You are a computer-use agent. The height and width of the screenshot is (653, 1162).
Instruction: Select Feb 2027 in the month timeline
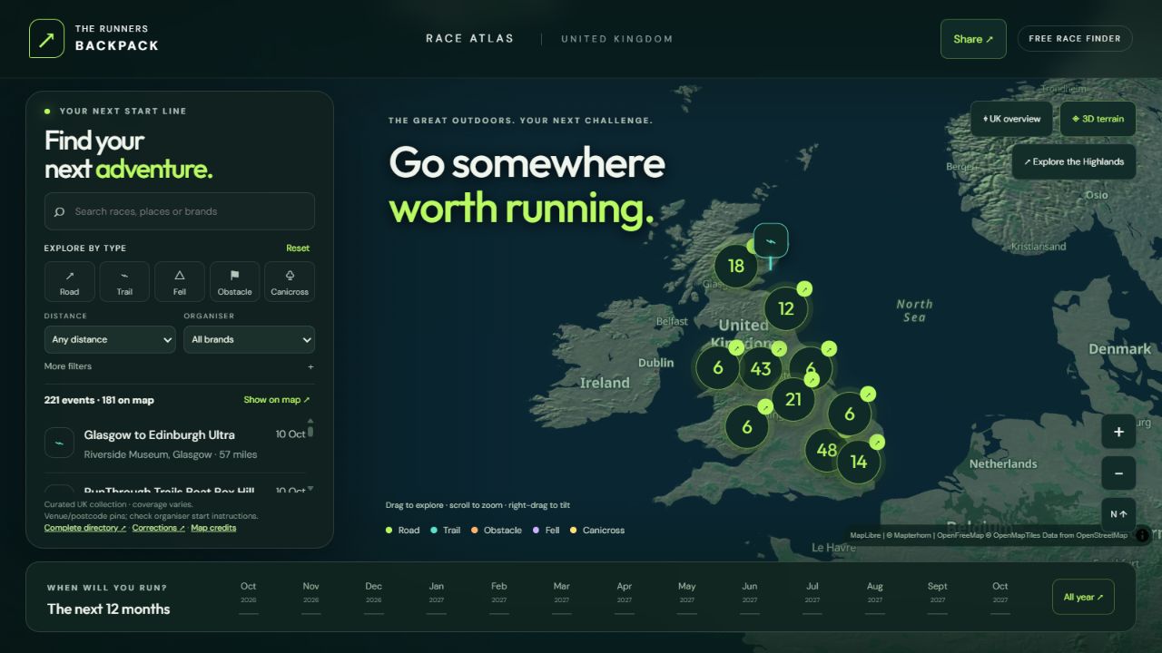click(499, 596)
